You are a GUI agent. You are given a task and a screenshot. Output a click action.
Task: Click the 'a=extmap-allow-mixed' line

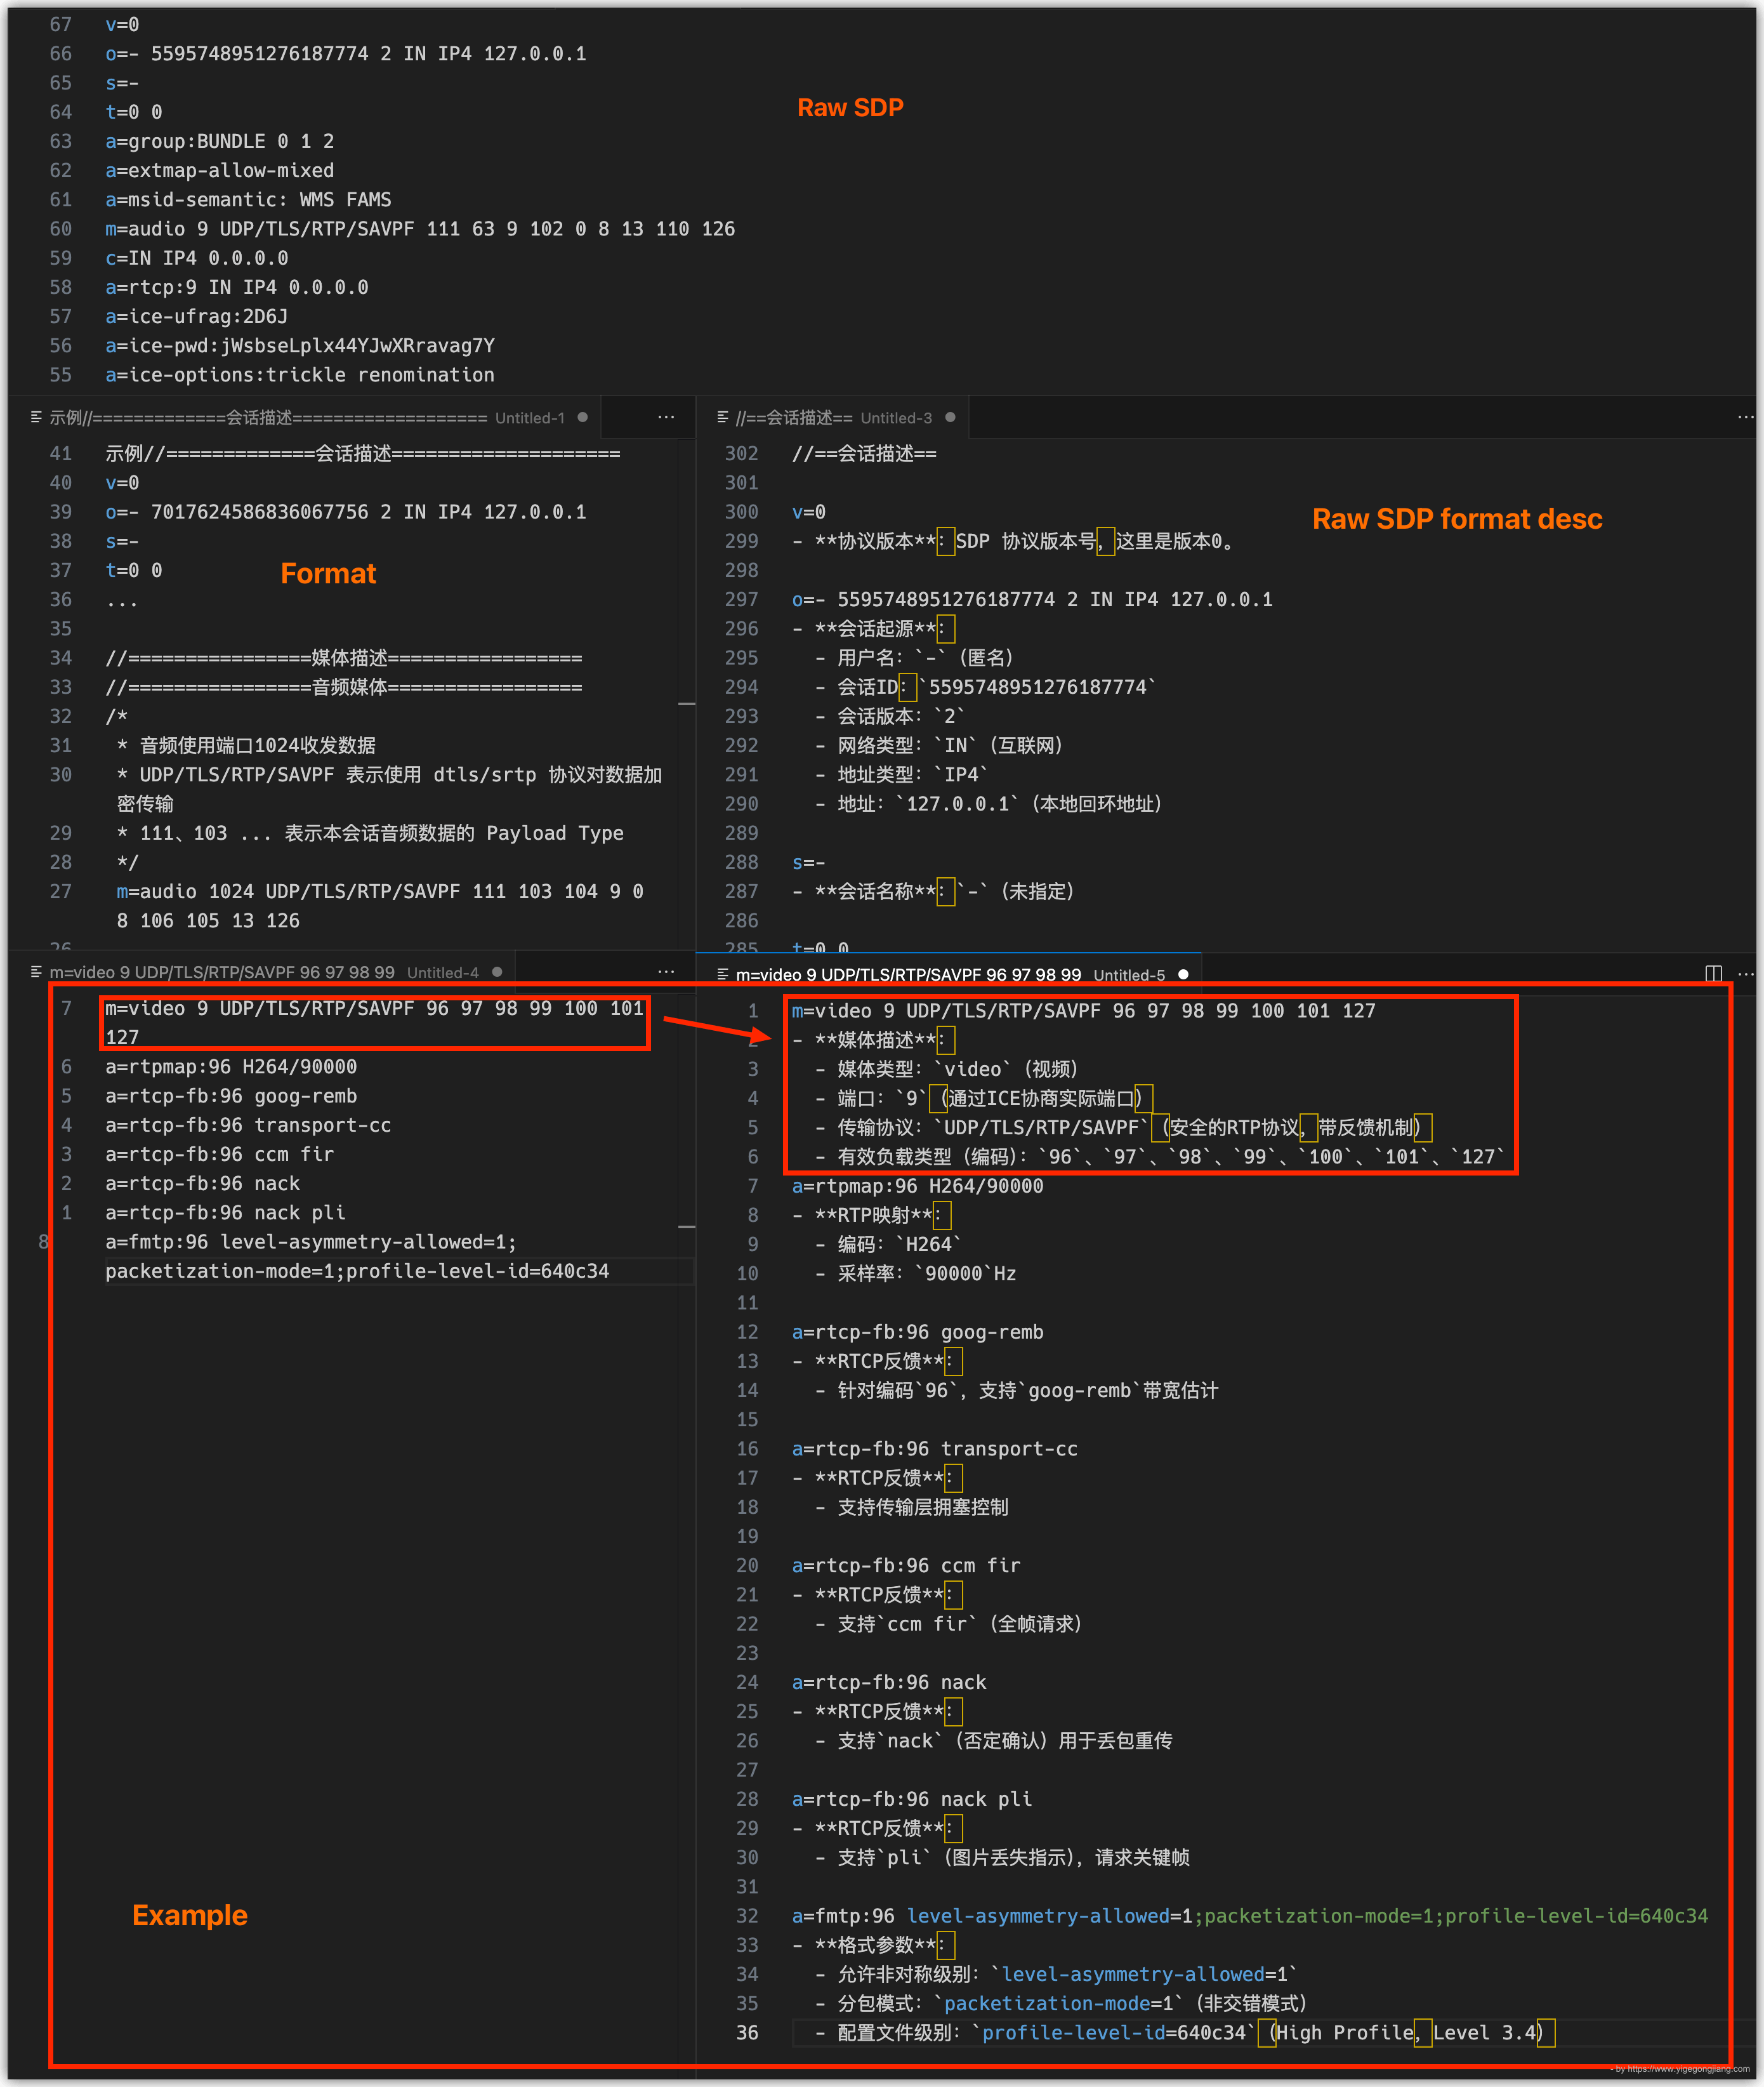coord(220,170)
